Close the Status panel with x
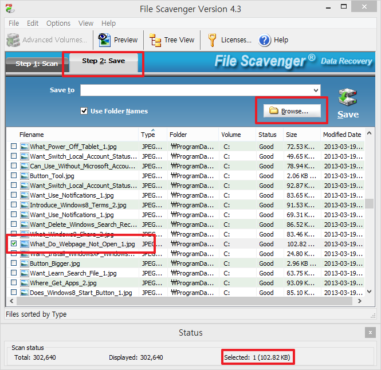The width and height of the screenshot is (381, 370). 370,332
